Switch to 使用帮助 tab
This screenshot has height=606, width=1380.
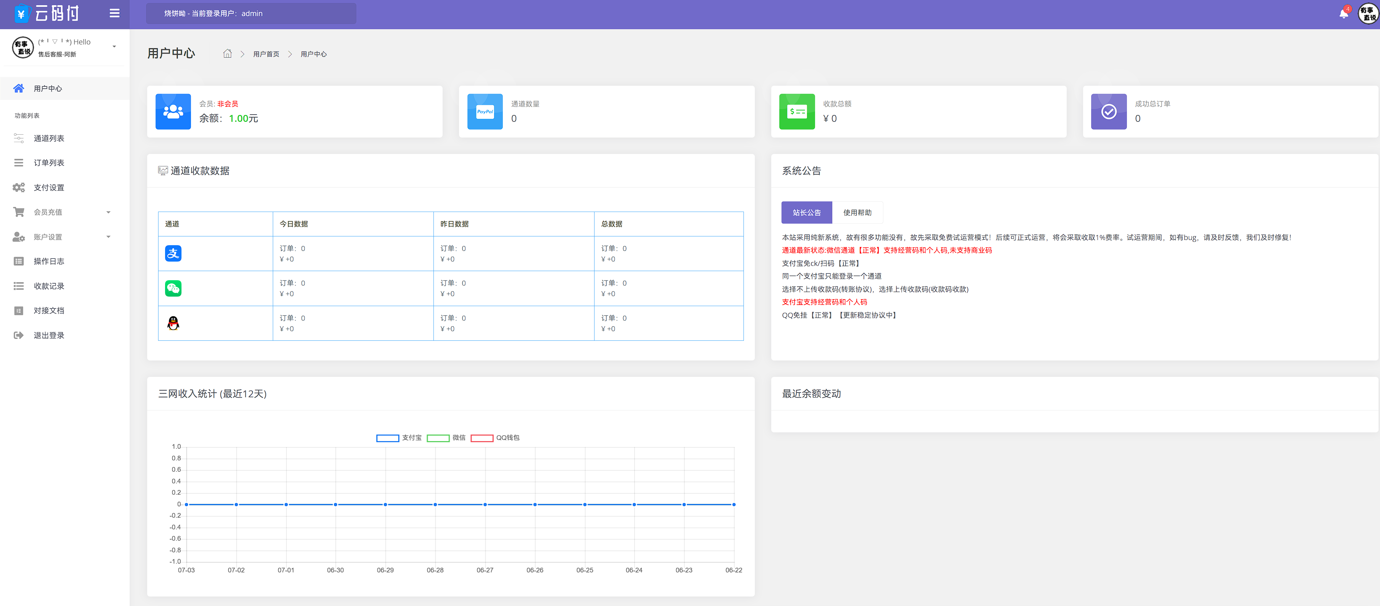click(857, 213)
